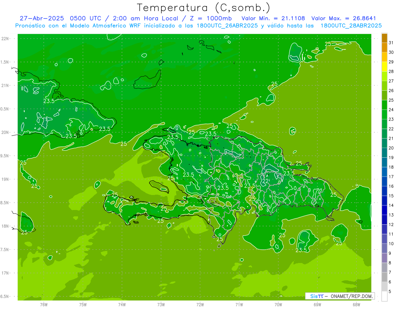Screen dimensions: 400x309
Task: Click the 21N latitude label
Action: point(5,85)
